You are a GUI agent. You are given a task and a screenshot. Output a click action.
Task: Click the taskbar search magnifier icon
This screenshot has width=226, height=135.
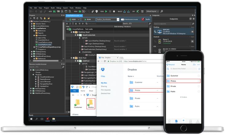37,119
